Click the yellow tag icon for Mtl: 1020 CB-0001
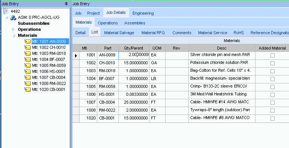 pos(28,89)
